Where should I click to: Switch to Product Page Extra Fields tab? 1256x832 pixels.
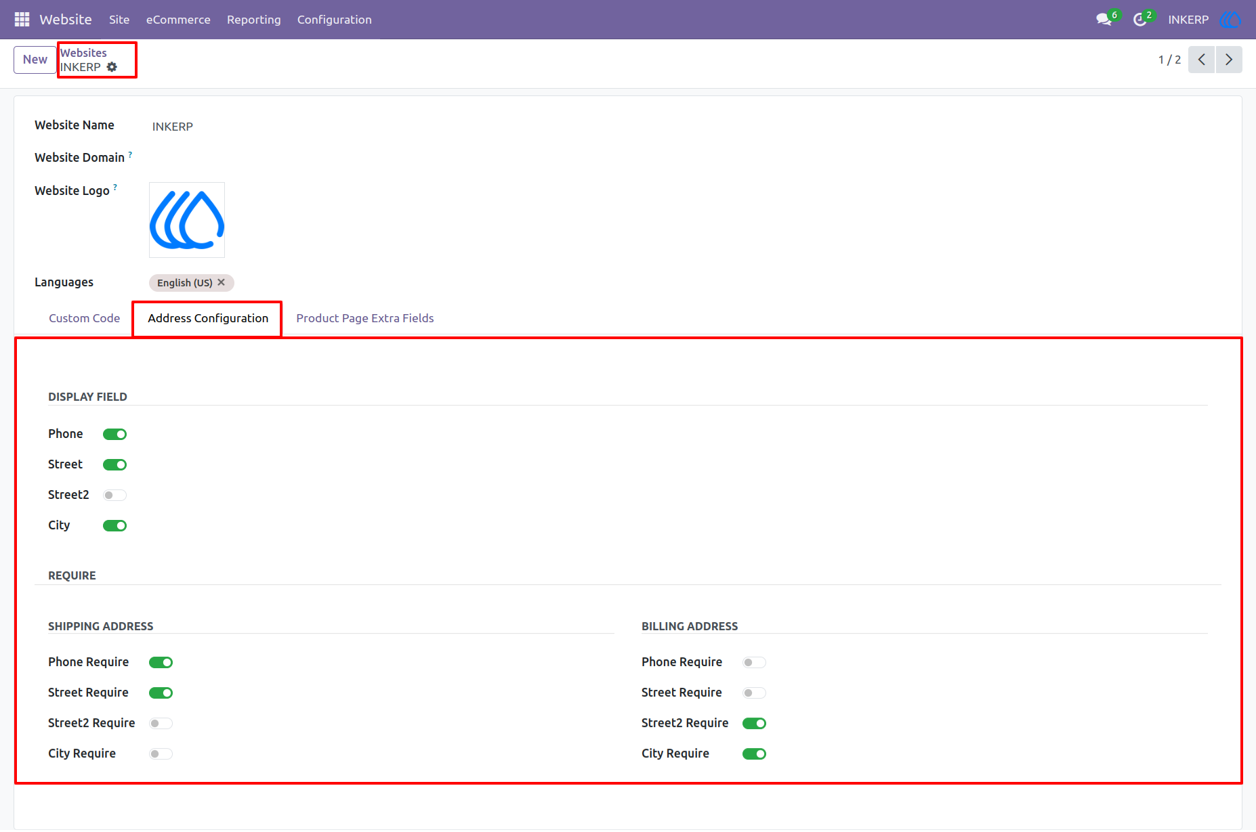pyautogui.click(x=365, y=318)
